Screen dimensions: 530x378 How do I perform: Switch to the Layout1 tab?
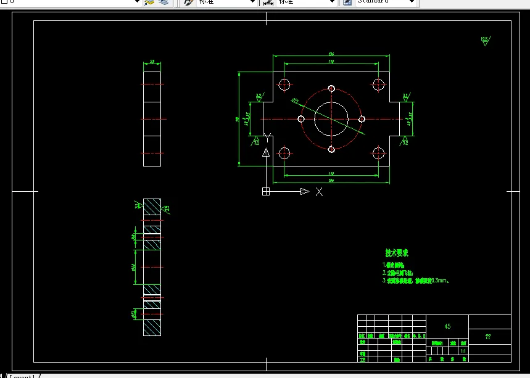click(22, 376)
